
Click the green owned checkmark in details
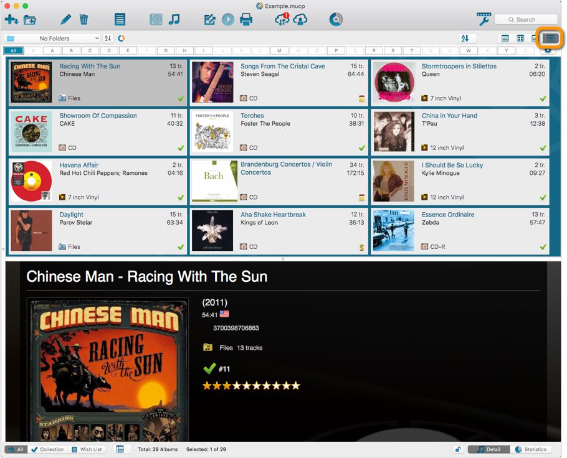coord(209,368)
